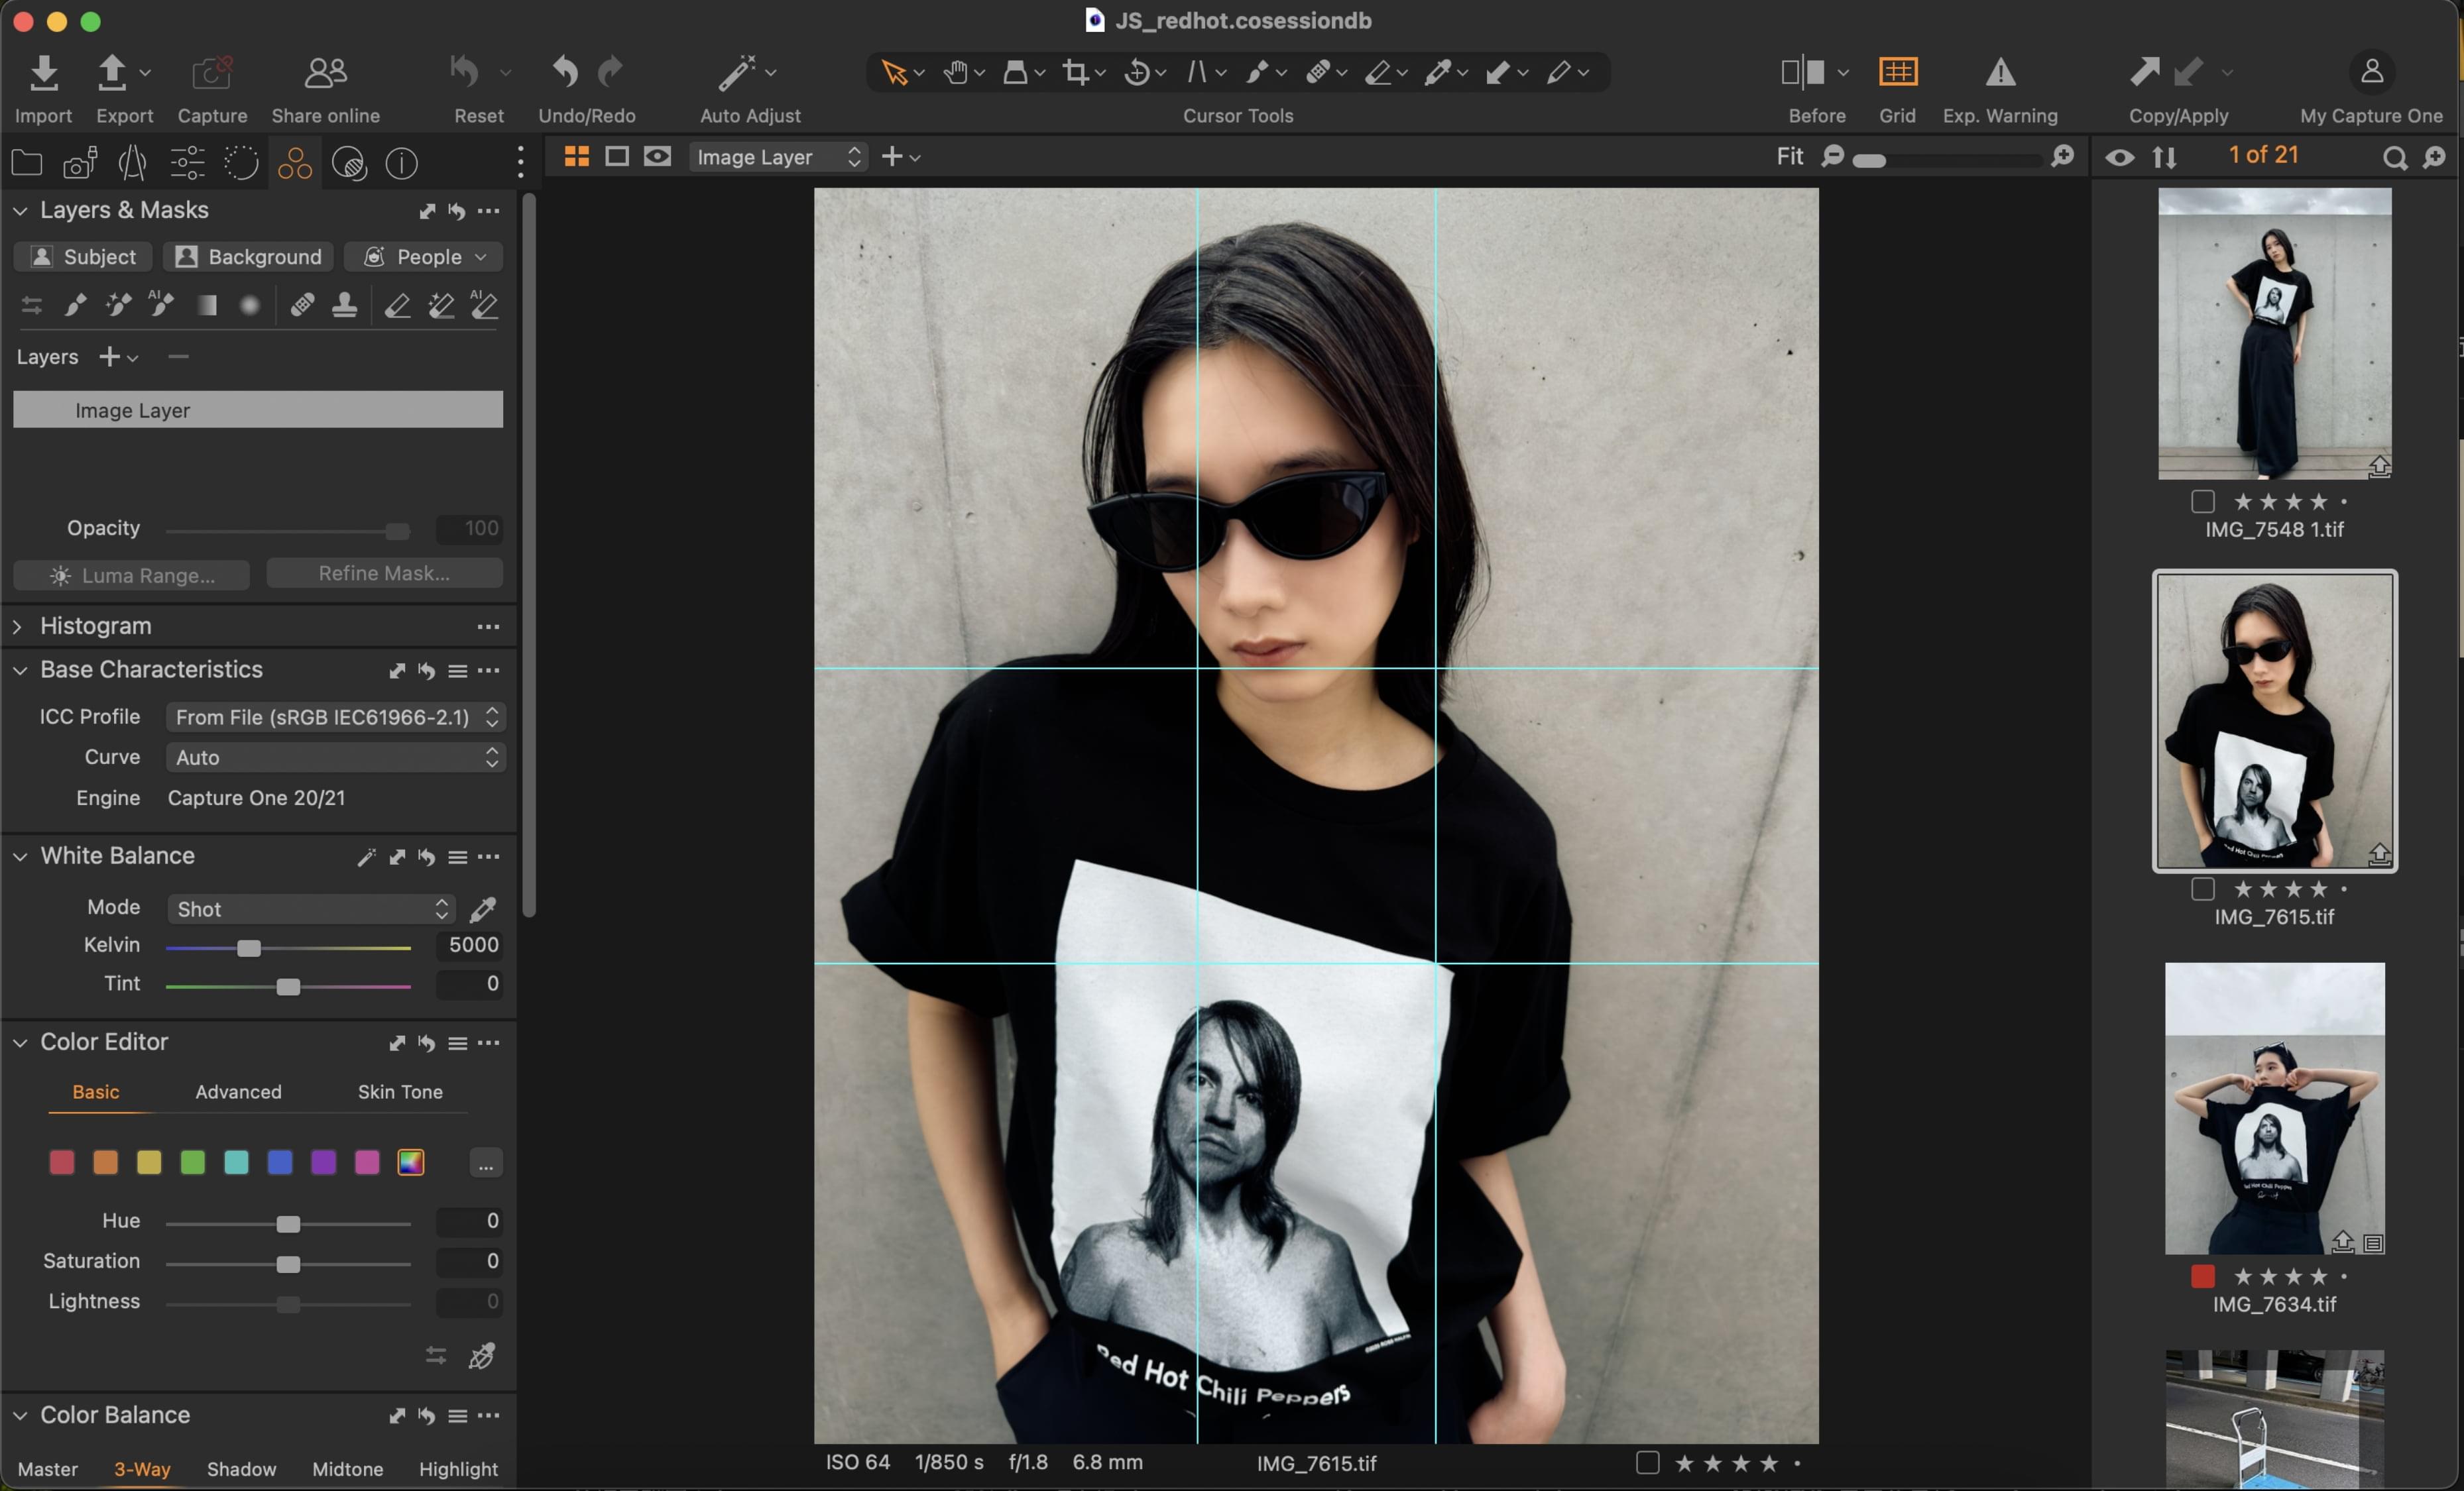2464x1491 pixels.
Task: Expand the Histogram panel
Action: coord(18,627)
